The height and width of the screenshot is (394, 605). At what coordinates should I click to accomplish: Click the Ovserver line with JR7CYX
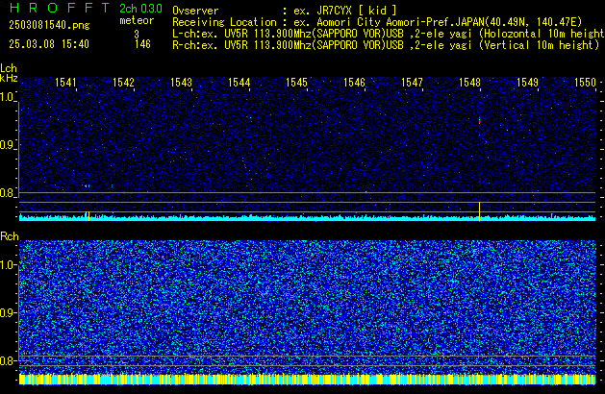click(285, 11)
